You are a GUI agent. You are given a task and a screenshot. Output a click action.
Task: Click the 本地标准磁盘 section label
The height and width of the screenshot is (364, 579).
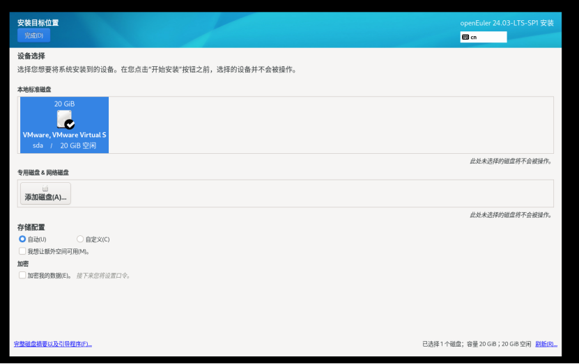point(34,89)
